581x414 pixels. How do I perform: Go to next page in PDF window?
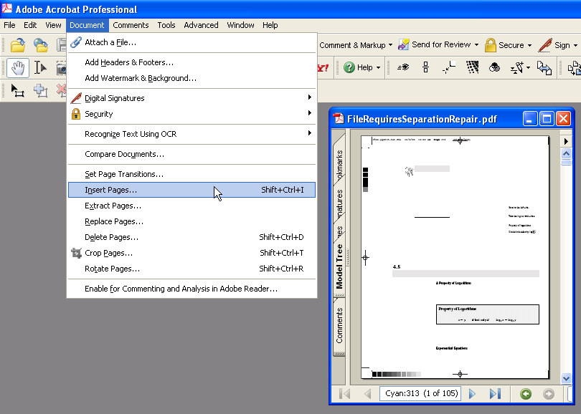pyautogui.click(x=472, y=394)
